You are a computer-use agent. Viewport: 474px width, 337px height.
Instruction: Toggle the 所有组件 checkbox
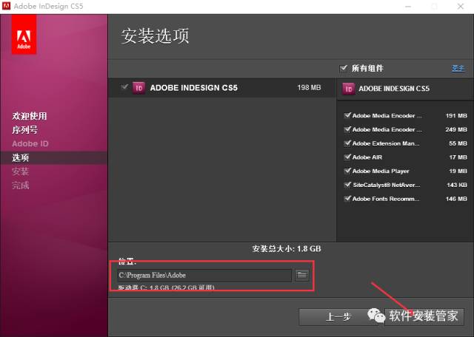pyautogui.click(x=344, y=68)
